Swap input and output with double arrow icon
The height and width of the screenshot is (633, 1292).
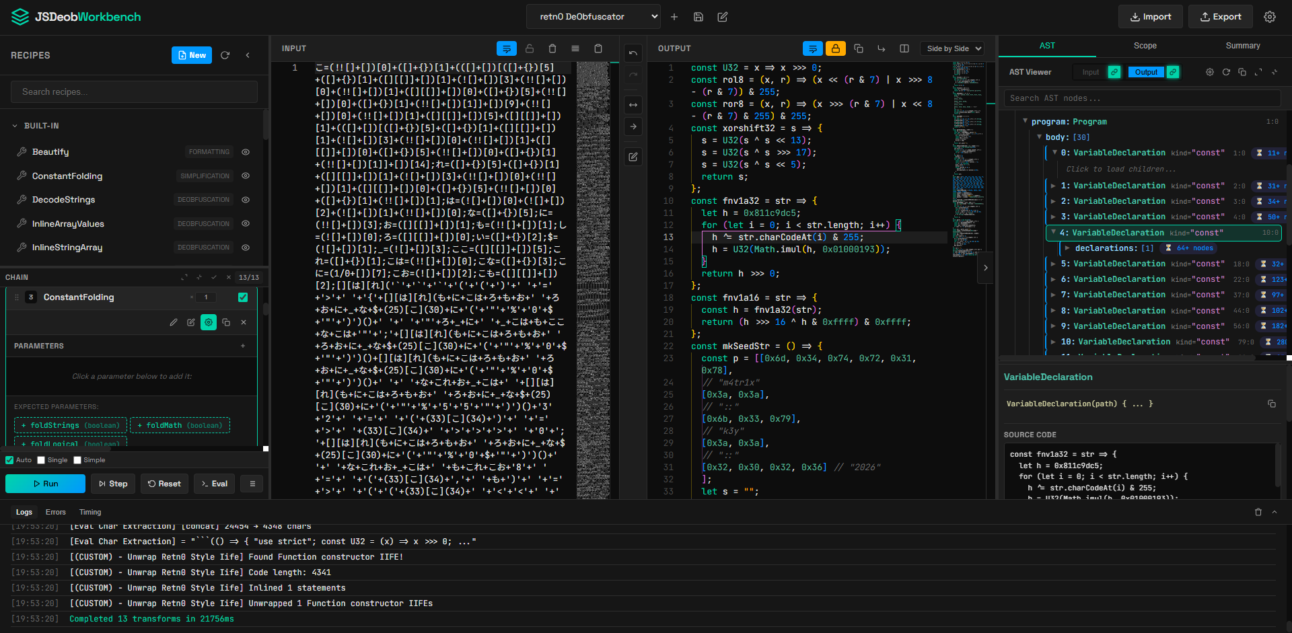(x=633, y=105)
